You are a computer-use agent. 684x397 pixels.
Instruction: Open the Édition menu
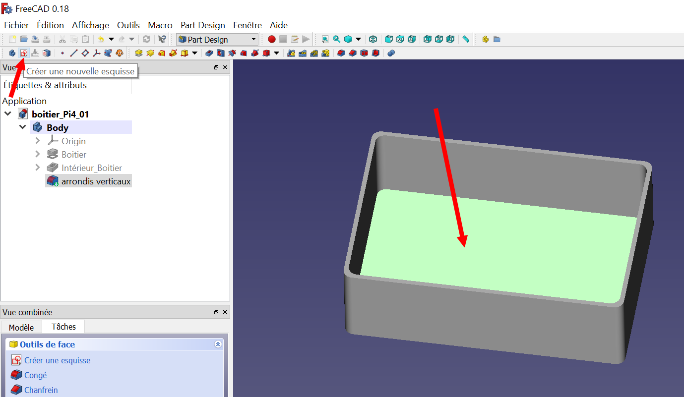point(50,25)
